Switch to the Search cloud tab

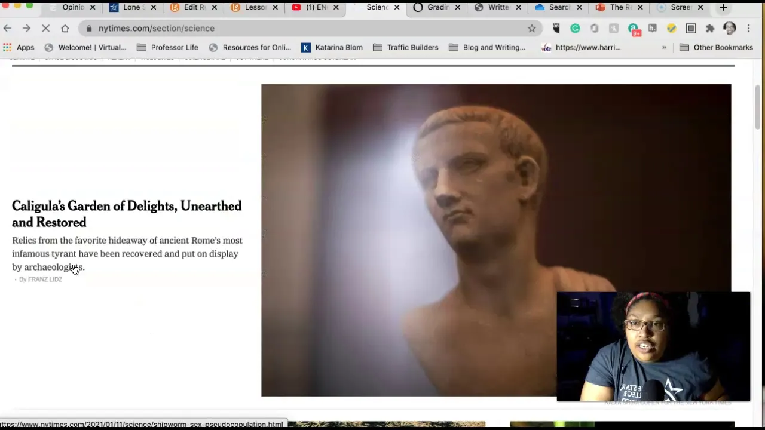pyautogui.click(x=559, y=7)
